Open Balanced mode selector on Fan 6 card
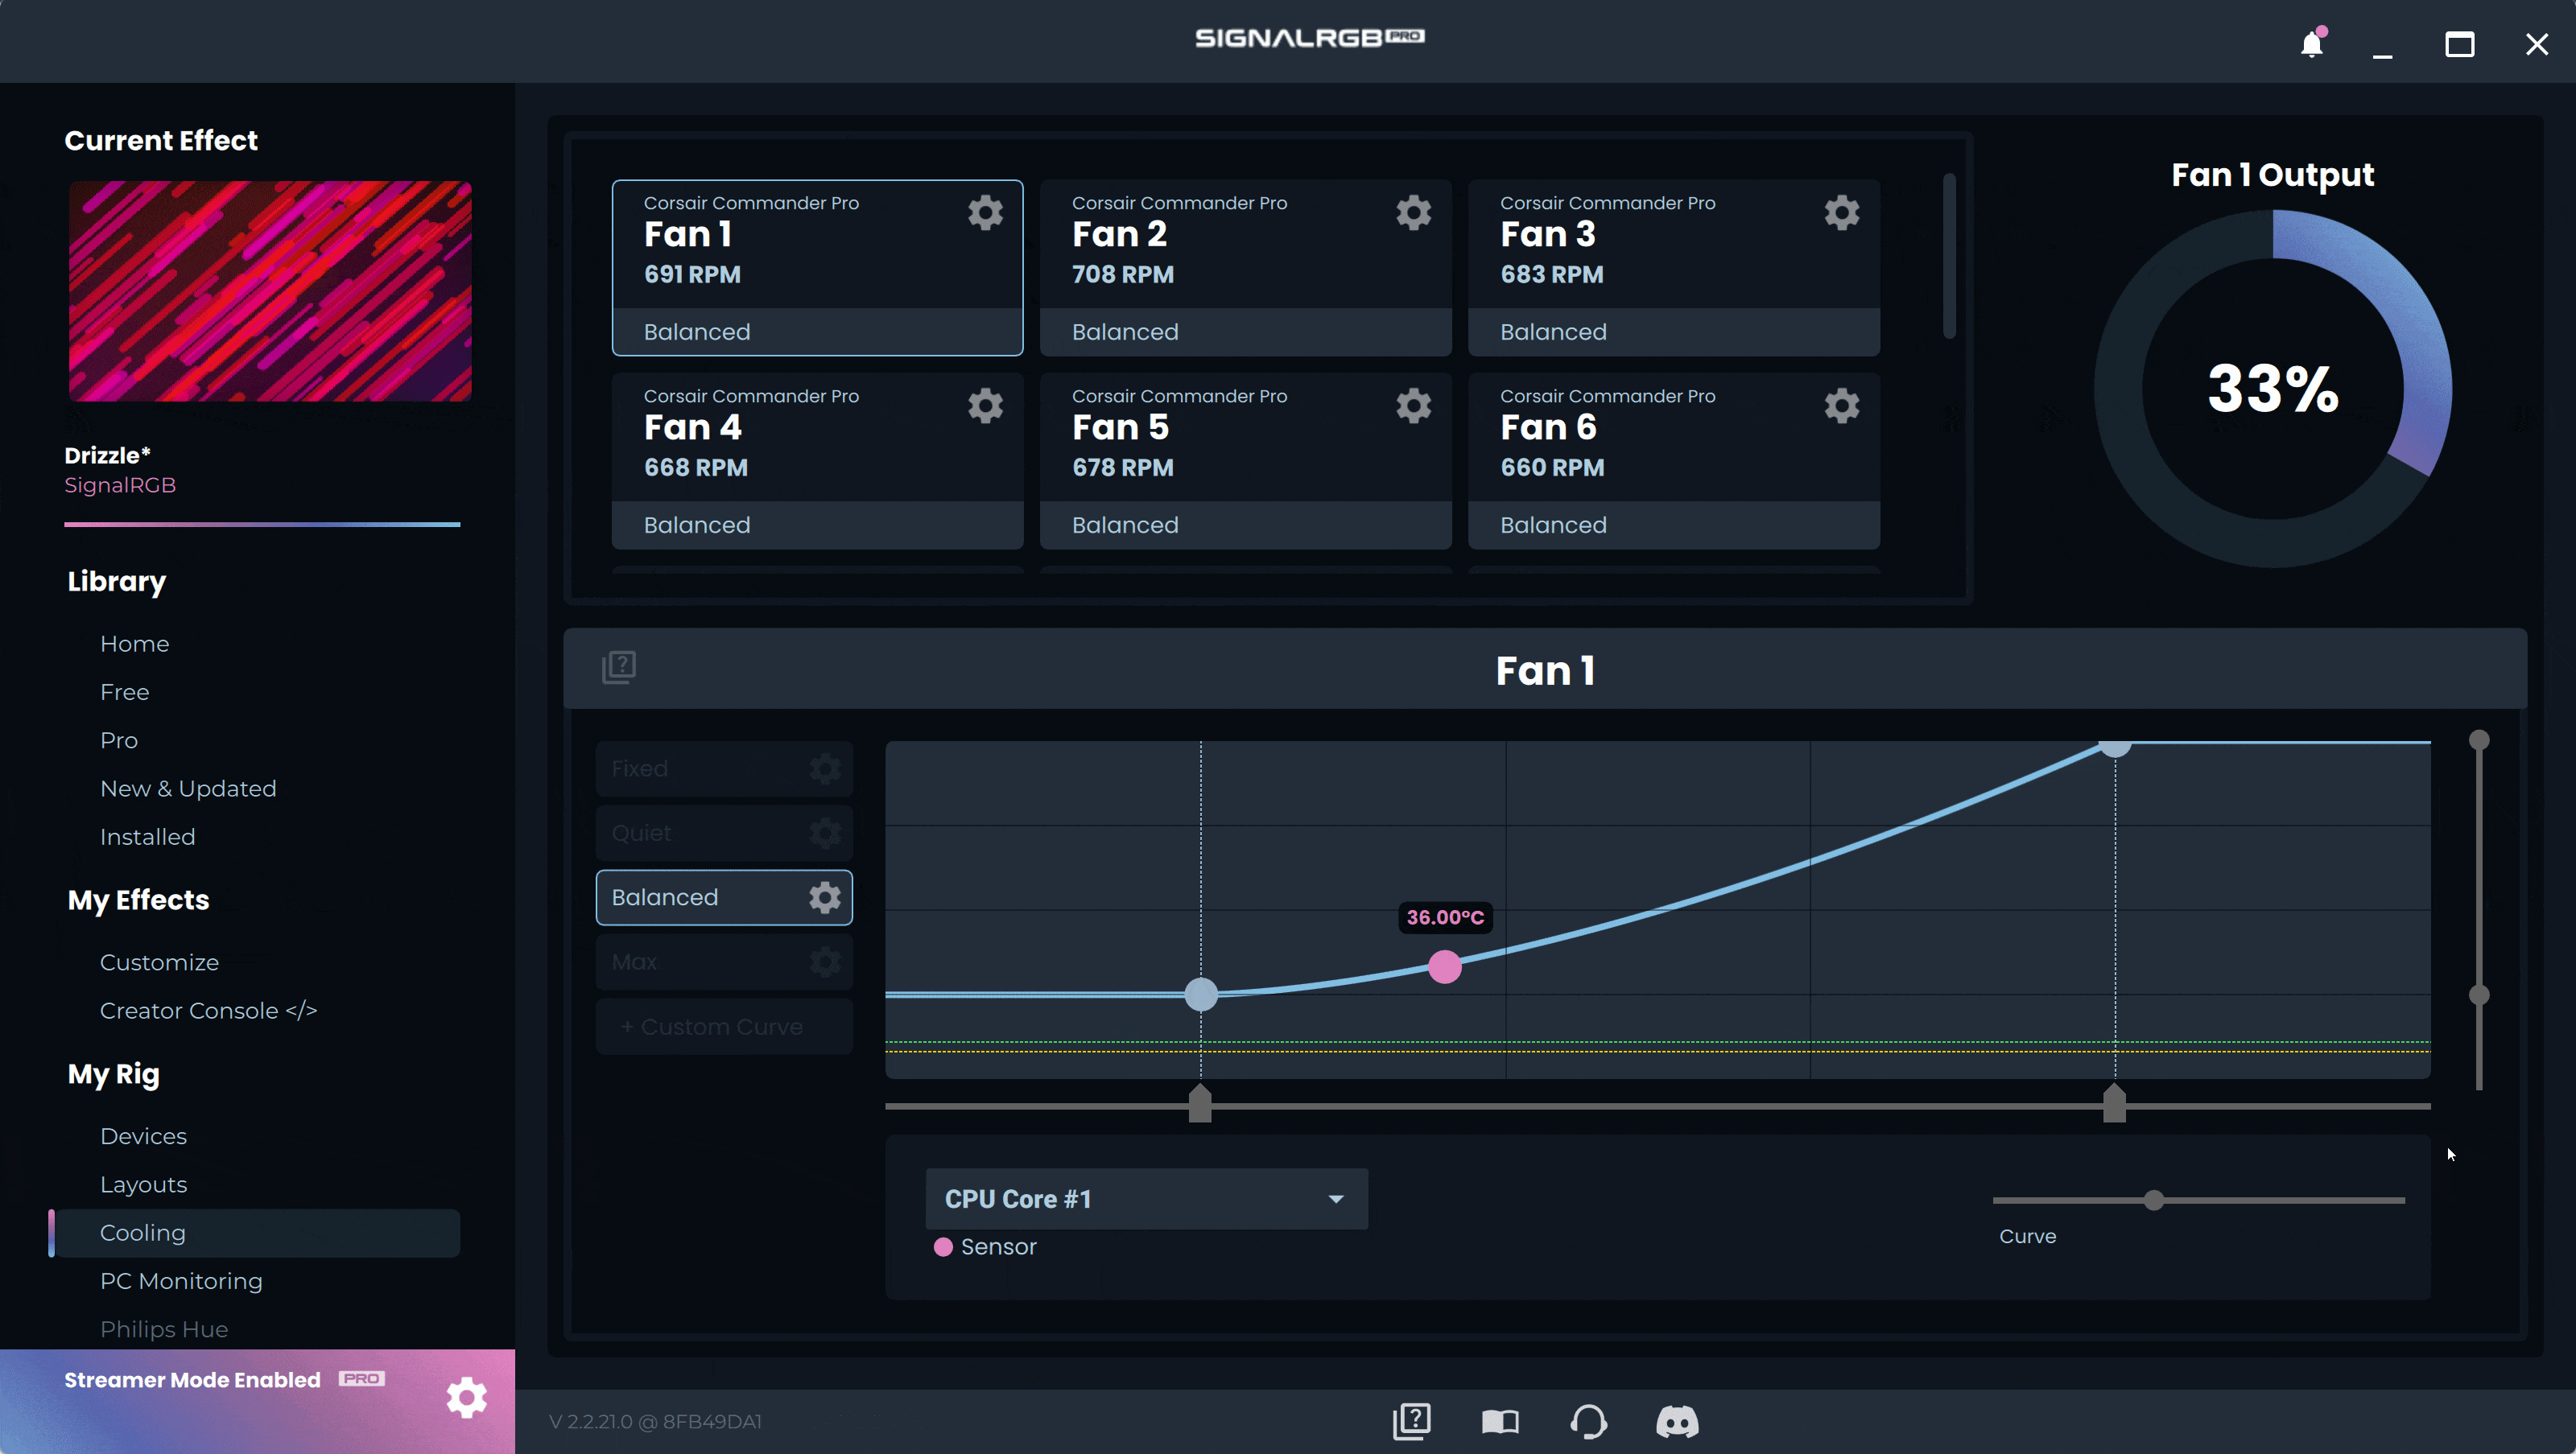 (x=1673, y=525)
